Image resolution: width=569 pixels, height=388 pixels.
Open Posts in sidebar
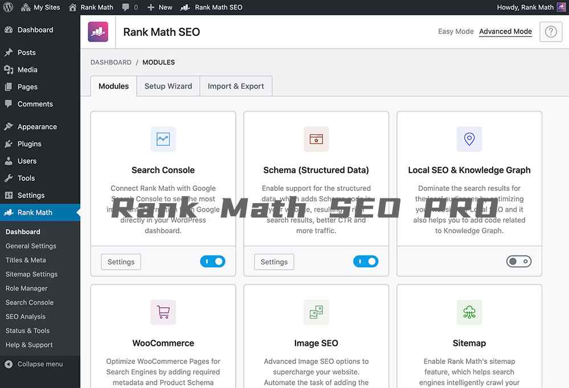click(x=40, y=52)
